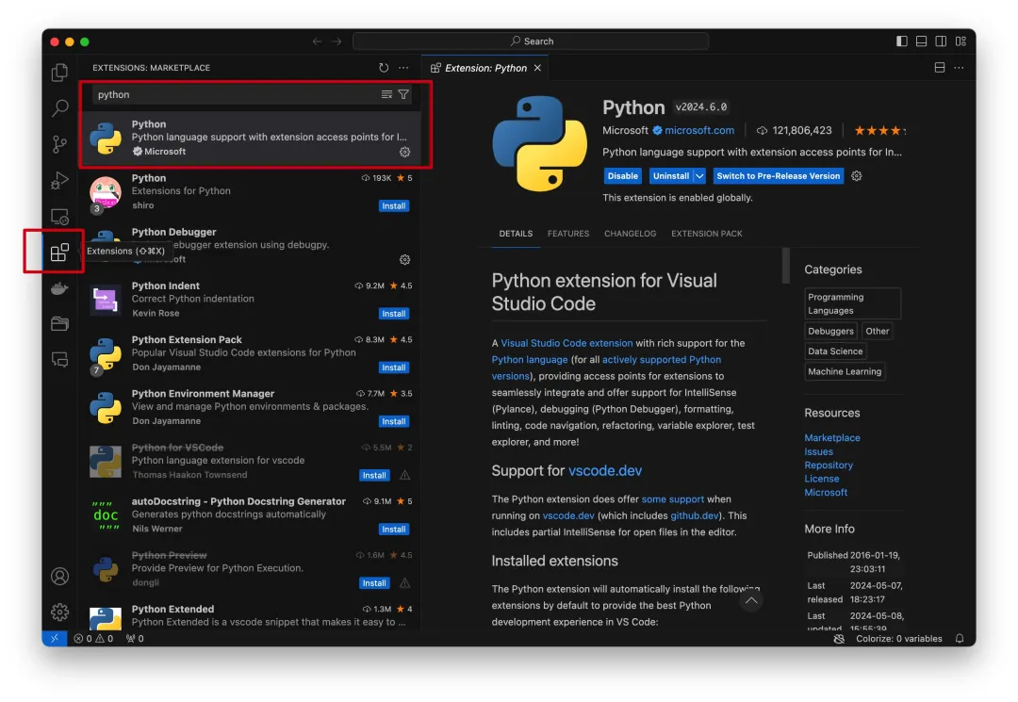Open the notifications bell in status bar
The height and width of the screenshot is (702, 1018).
[960, 639]
